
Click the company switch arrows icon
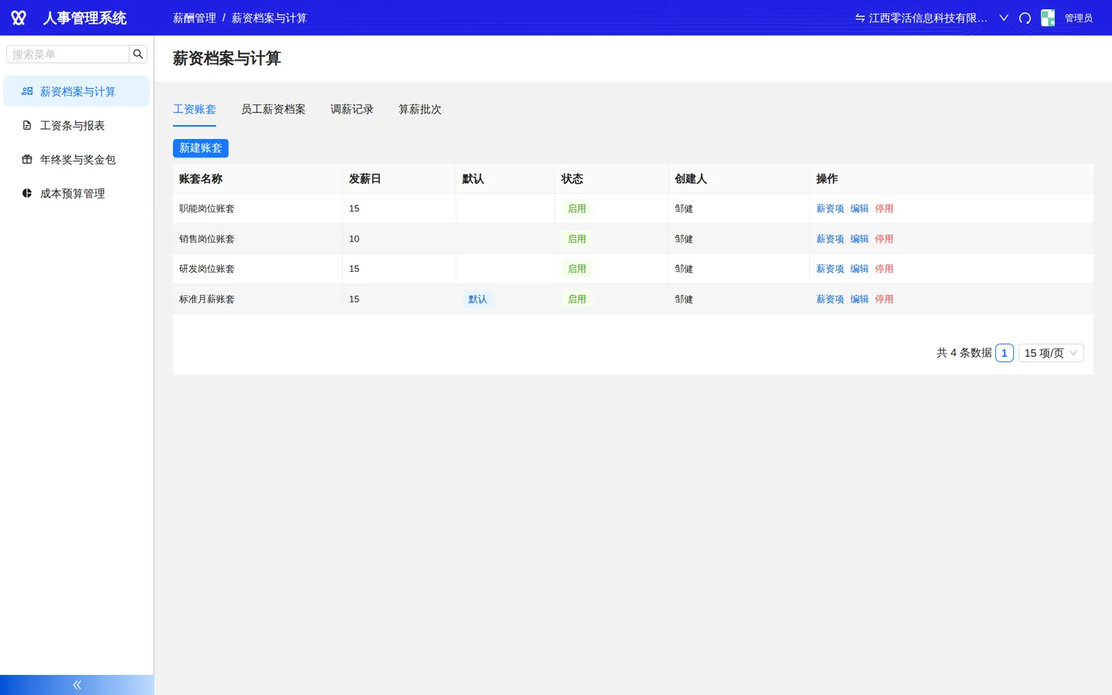859,18
